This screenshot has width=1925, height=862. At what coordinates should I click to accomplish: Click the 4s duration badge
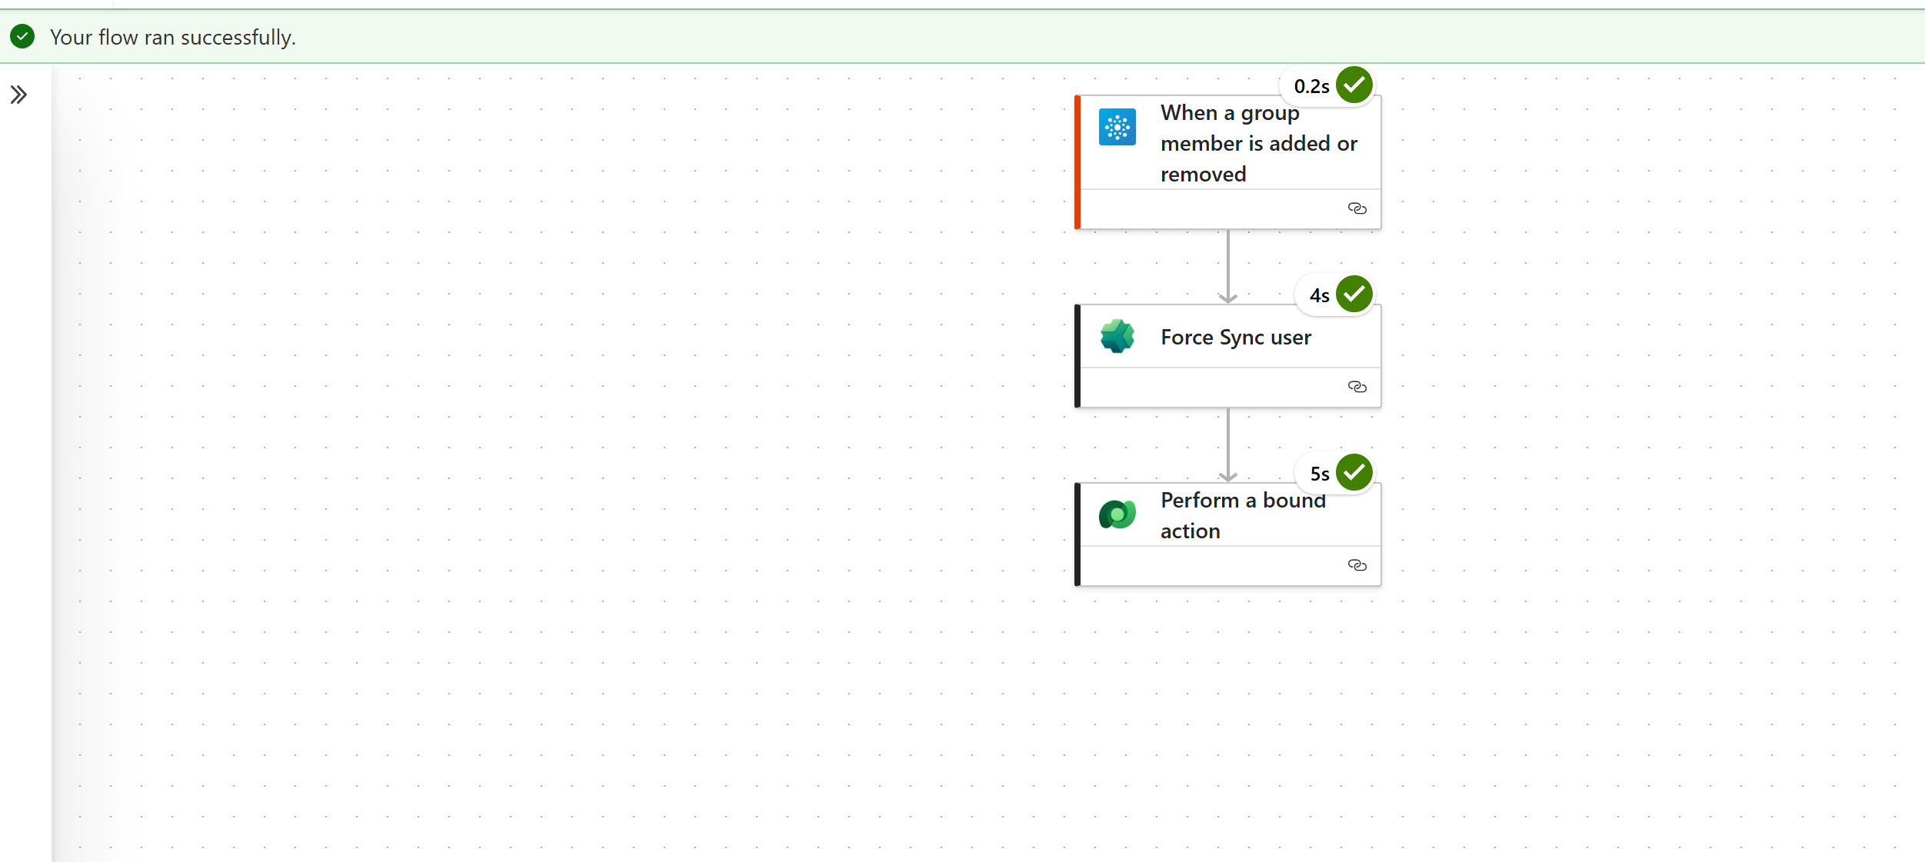click(1319, 295)
